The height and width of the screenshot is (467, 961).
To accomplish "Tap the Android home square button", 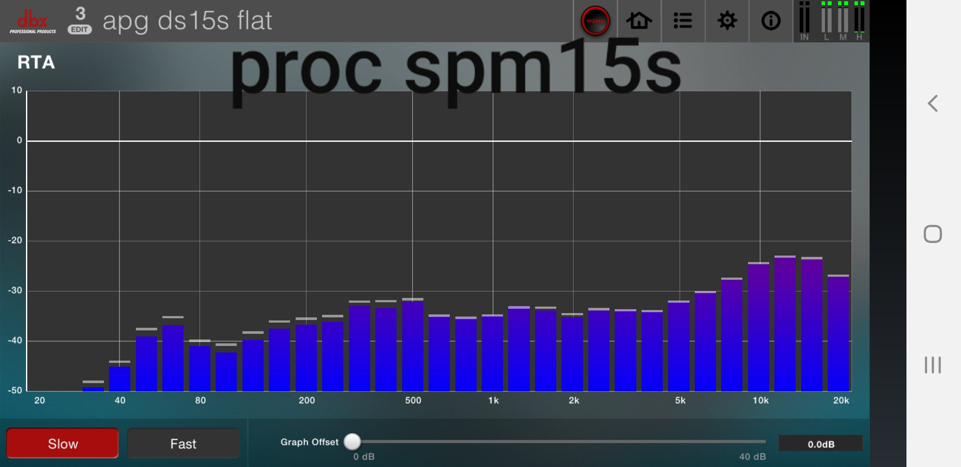I will 932,234.
